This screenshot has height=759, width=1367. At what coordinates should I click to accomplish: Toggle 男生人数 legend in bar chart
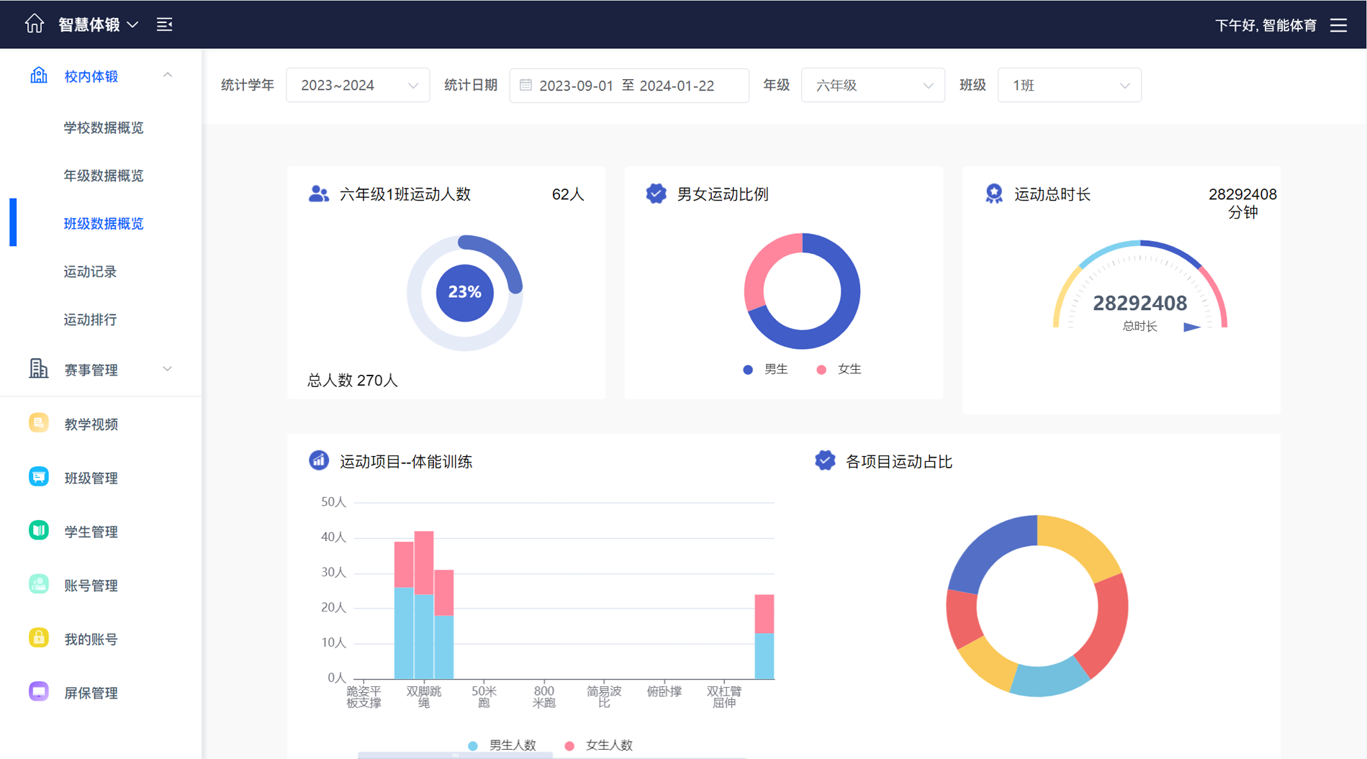(x=502, y=745)
